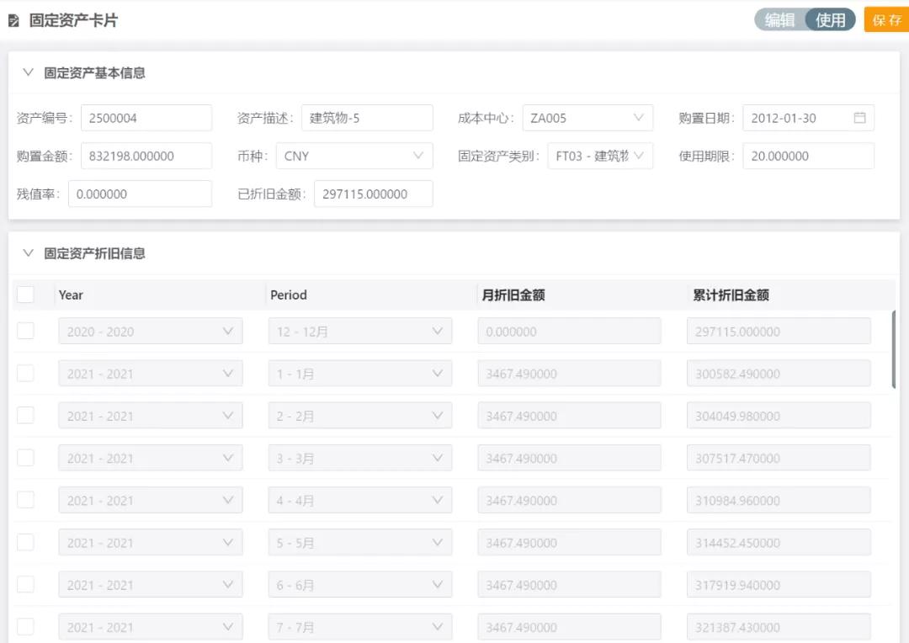Click the 2020 Year row dropdown arrow

[229, 331]
